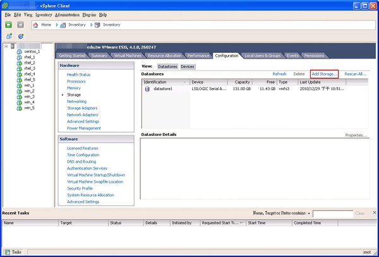The width and height of the screenshot is (379, 257).
Task: Click the rhel_3 VM icon
Action: coord(20,69)
